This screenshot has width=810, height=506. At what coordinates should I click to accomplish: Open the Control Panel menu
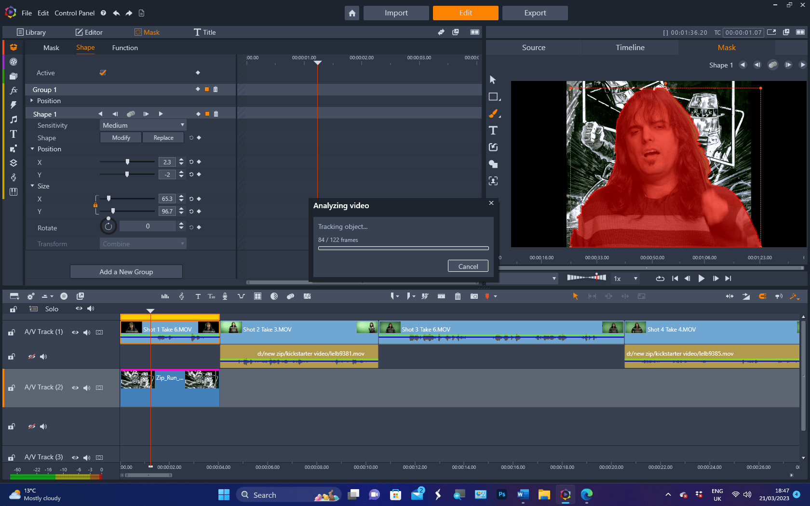[74, 13]
